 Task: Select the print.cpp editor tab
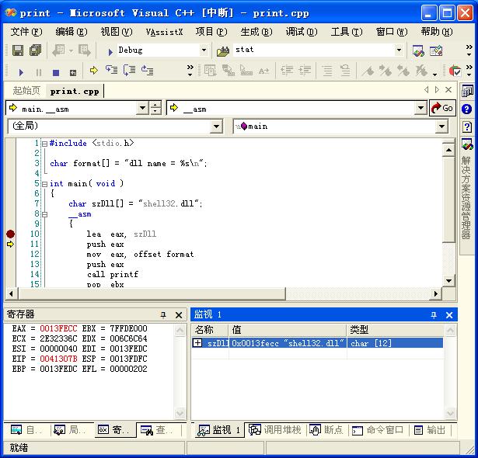coord(75,91)
